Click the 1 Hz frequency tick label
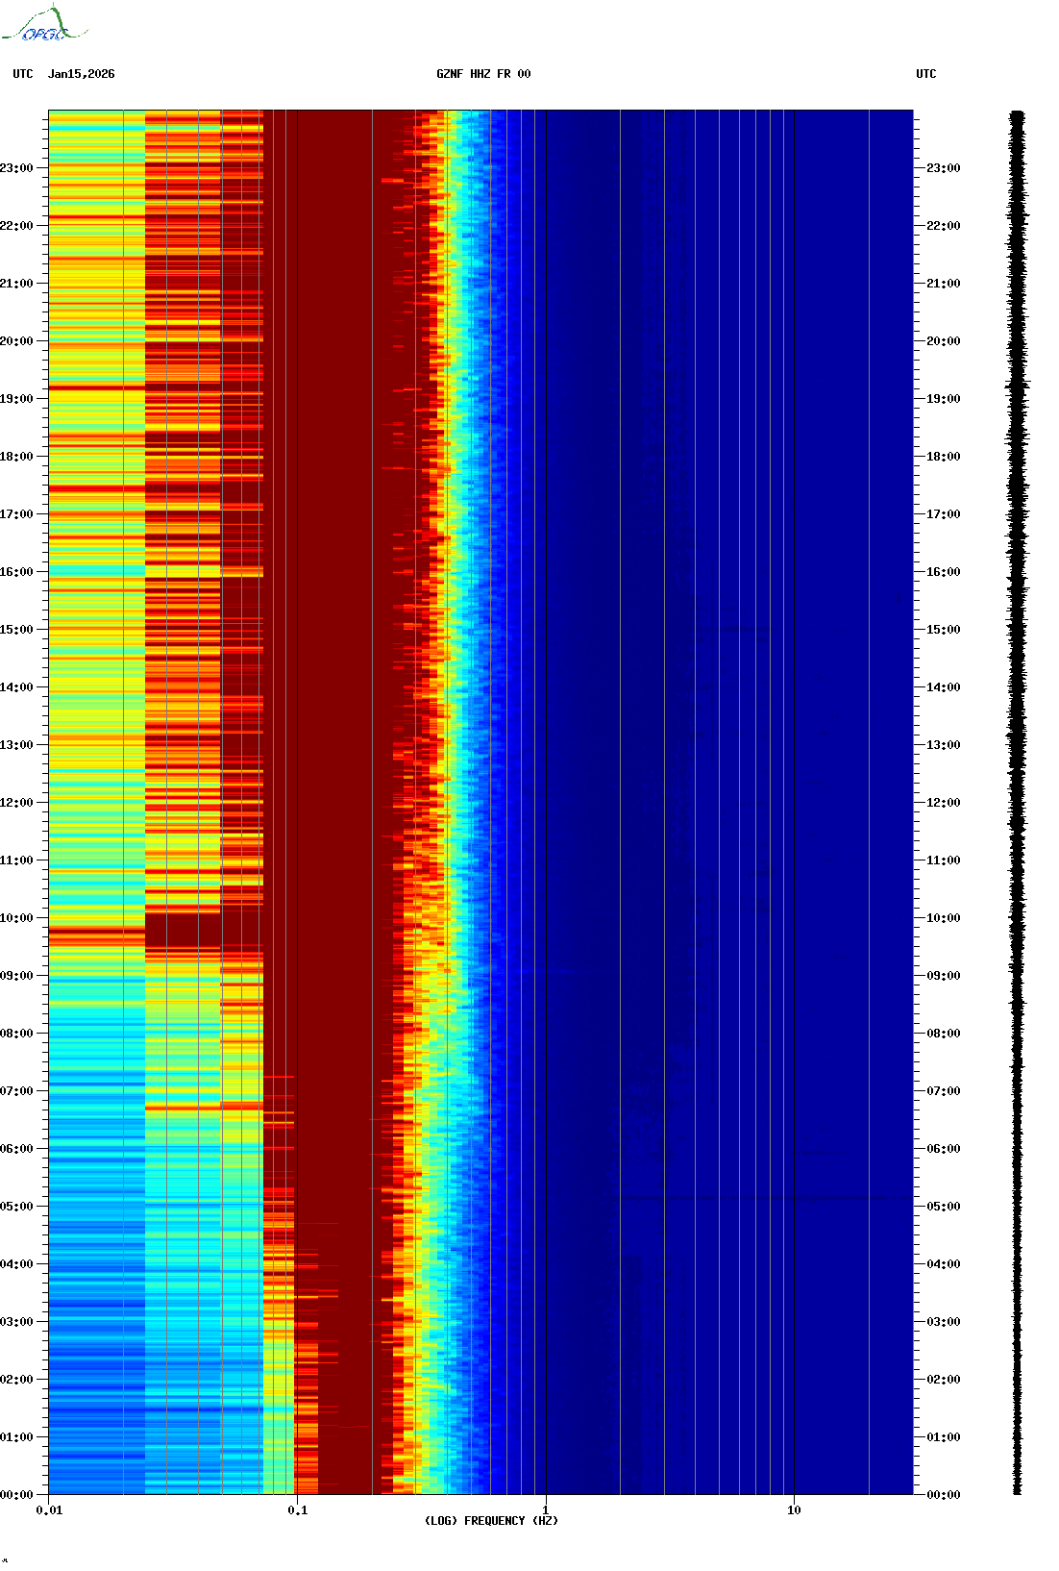The height and width of the screenshot is (1571, 1059). (x=546, y=1509)
